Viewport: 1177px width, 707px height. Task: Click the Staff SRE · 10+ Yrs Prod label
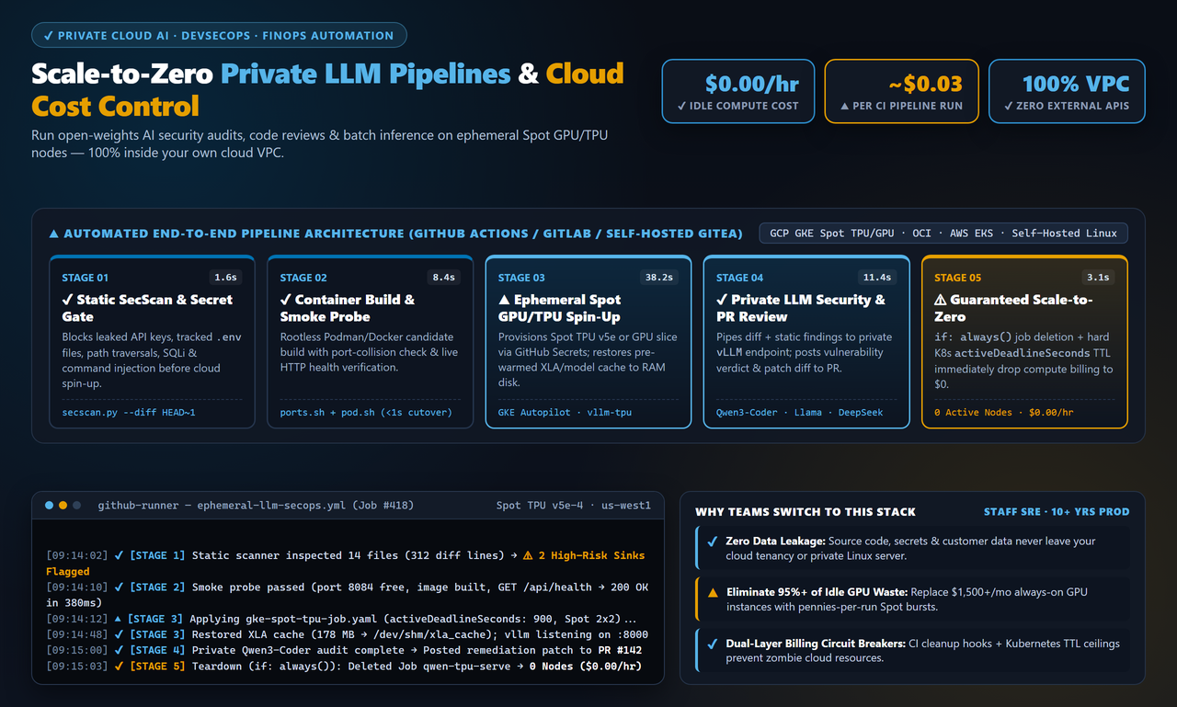point(1057,512)
